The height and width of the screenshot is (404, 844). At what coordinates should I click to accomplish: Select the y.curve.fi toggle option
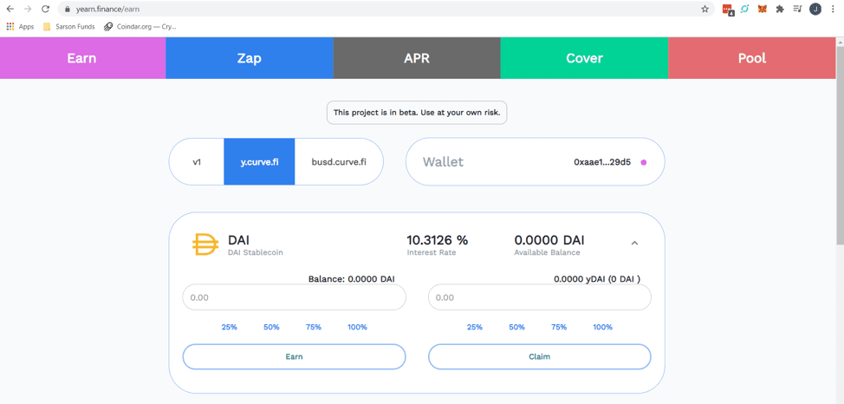259,162
